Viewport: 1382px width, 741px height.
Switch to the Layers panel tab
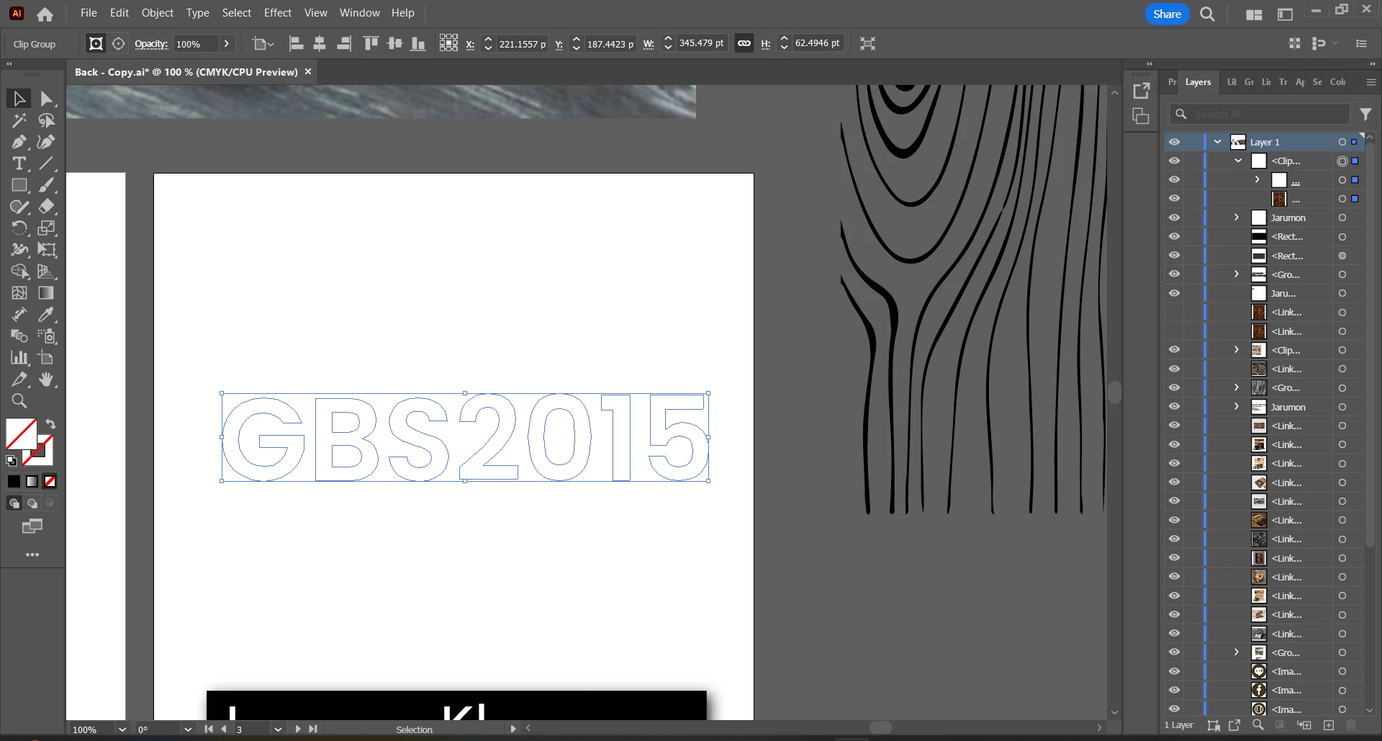click(1198, 82)
